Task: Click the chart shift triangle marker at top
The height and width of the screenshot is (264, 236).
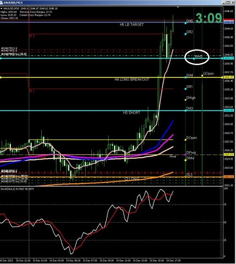Action: pos(178,7)
